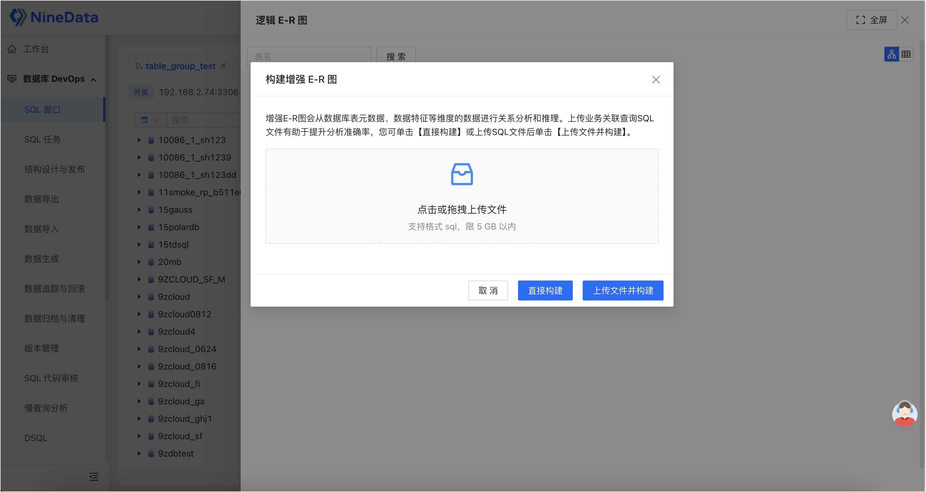
Task: Switch to E-R diagram view icon
Action: (x=891, y=54)
